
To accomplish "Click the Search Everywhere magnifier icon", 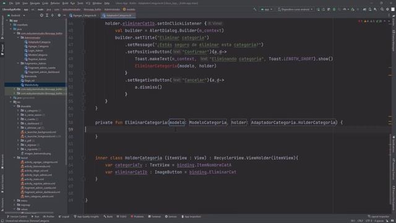I will [x=382, y=9].
